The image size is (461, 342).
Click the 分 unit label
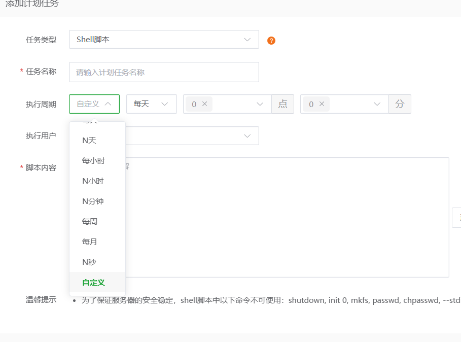(400, 104)
